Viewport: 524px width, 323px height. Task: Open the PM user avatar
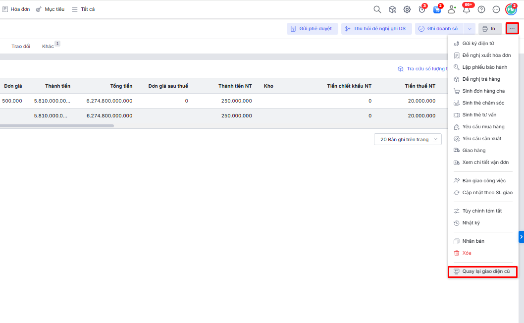coord(511,9)
